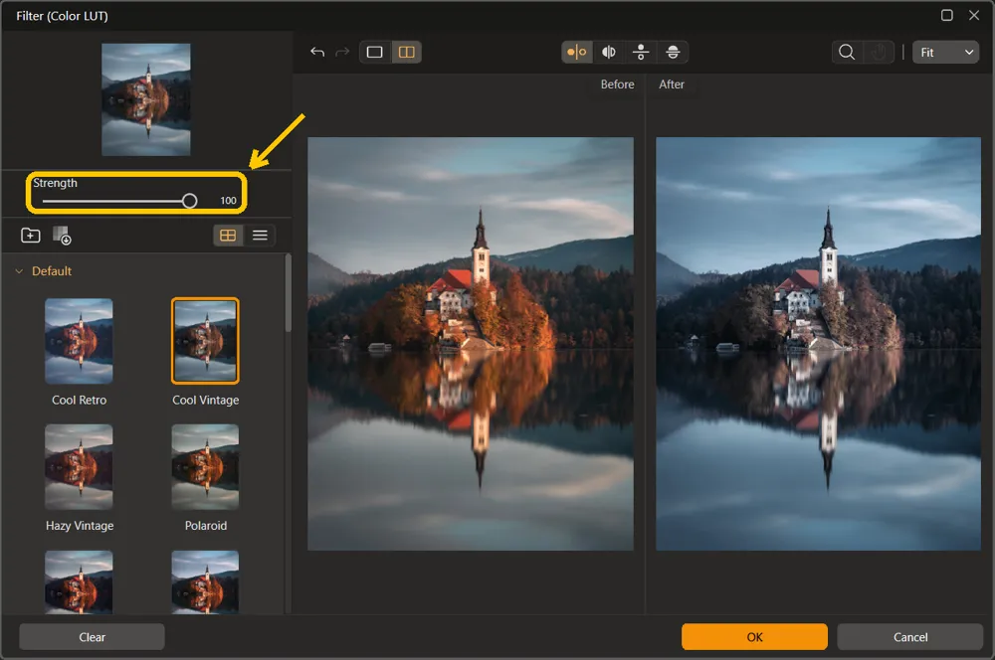Activate the hand pan tool

click(879, 52)
